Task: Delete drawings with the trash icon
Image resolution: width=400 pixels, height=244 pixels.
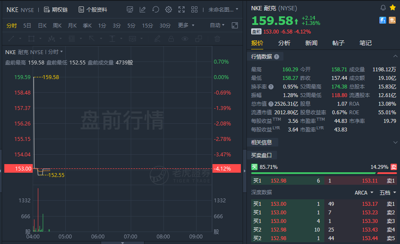Action: point(217,39)
